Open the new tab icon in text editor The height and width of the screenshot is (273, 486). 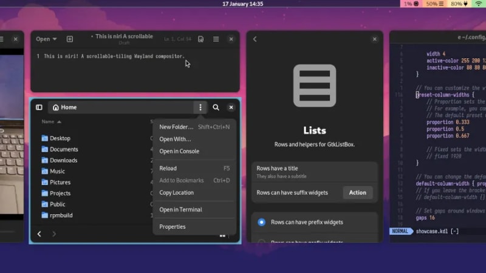[x=70, y=39]
